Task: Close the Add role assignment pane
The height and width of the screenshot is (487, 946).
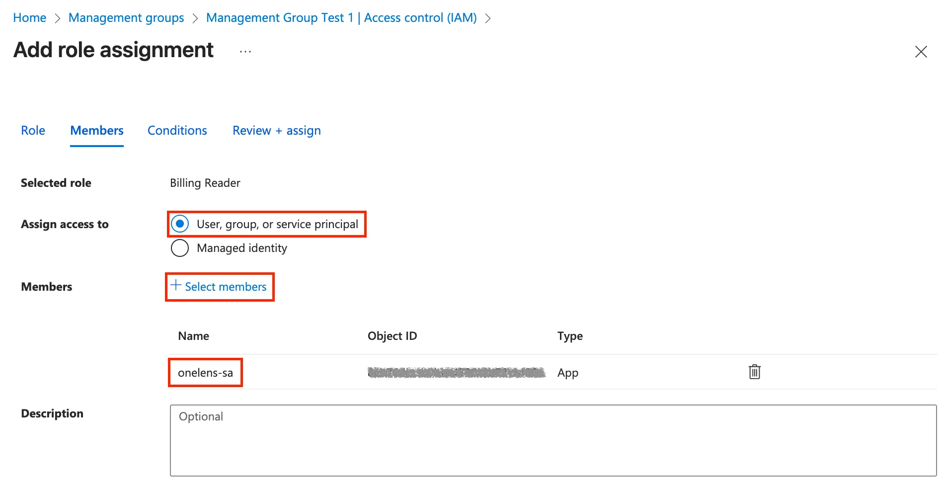Action: (921, 52)
